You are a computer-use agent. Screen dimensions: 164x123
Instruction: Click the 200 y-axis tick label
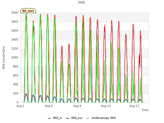point(16,93)
